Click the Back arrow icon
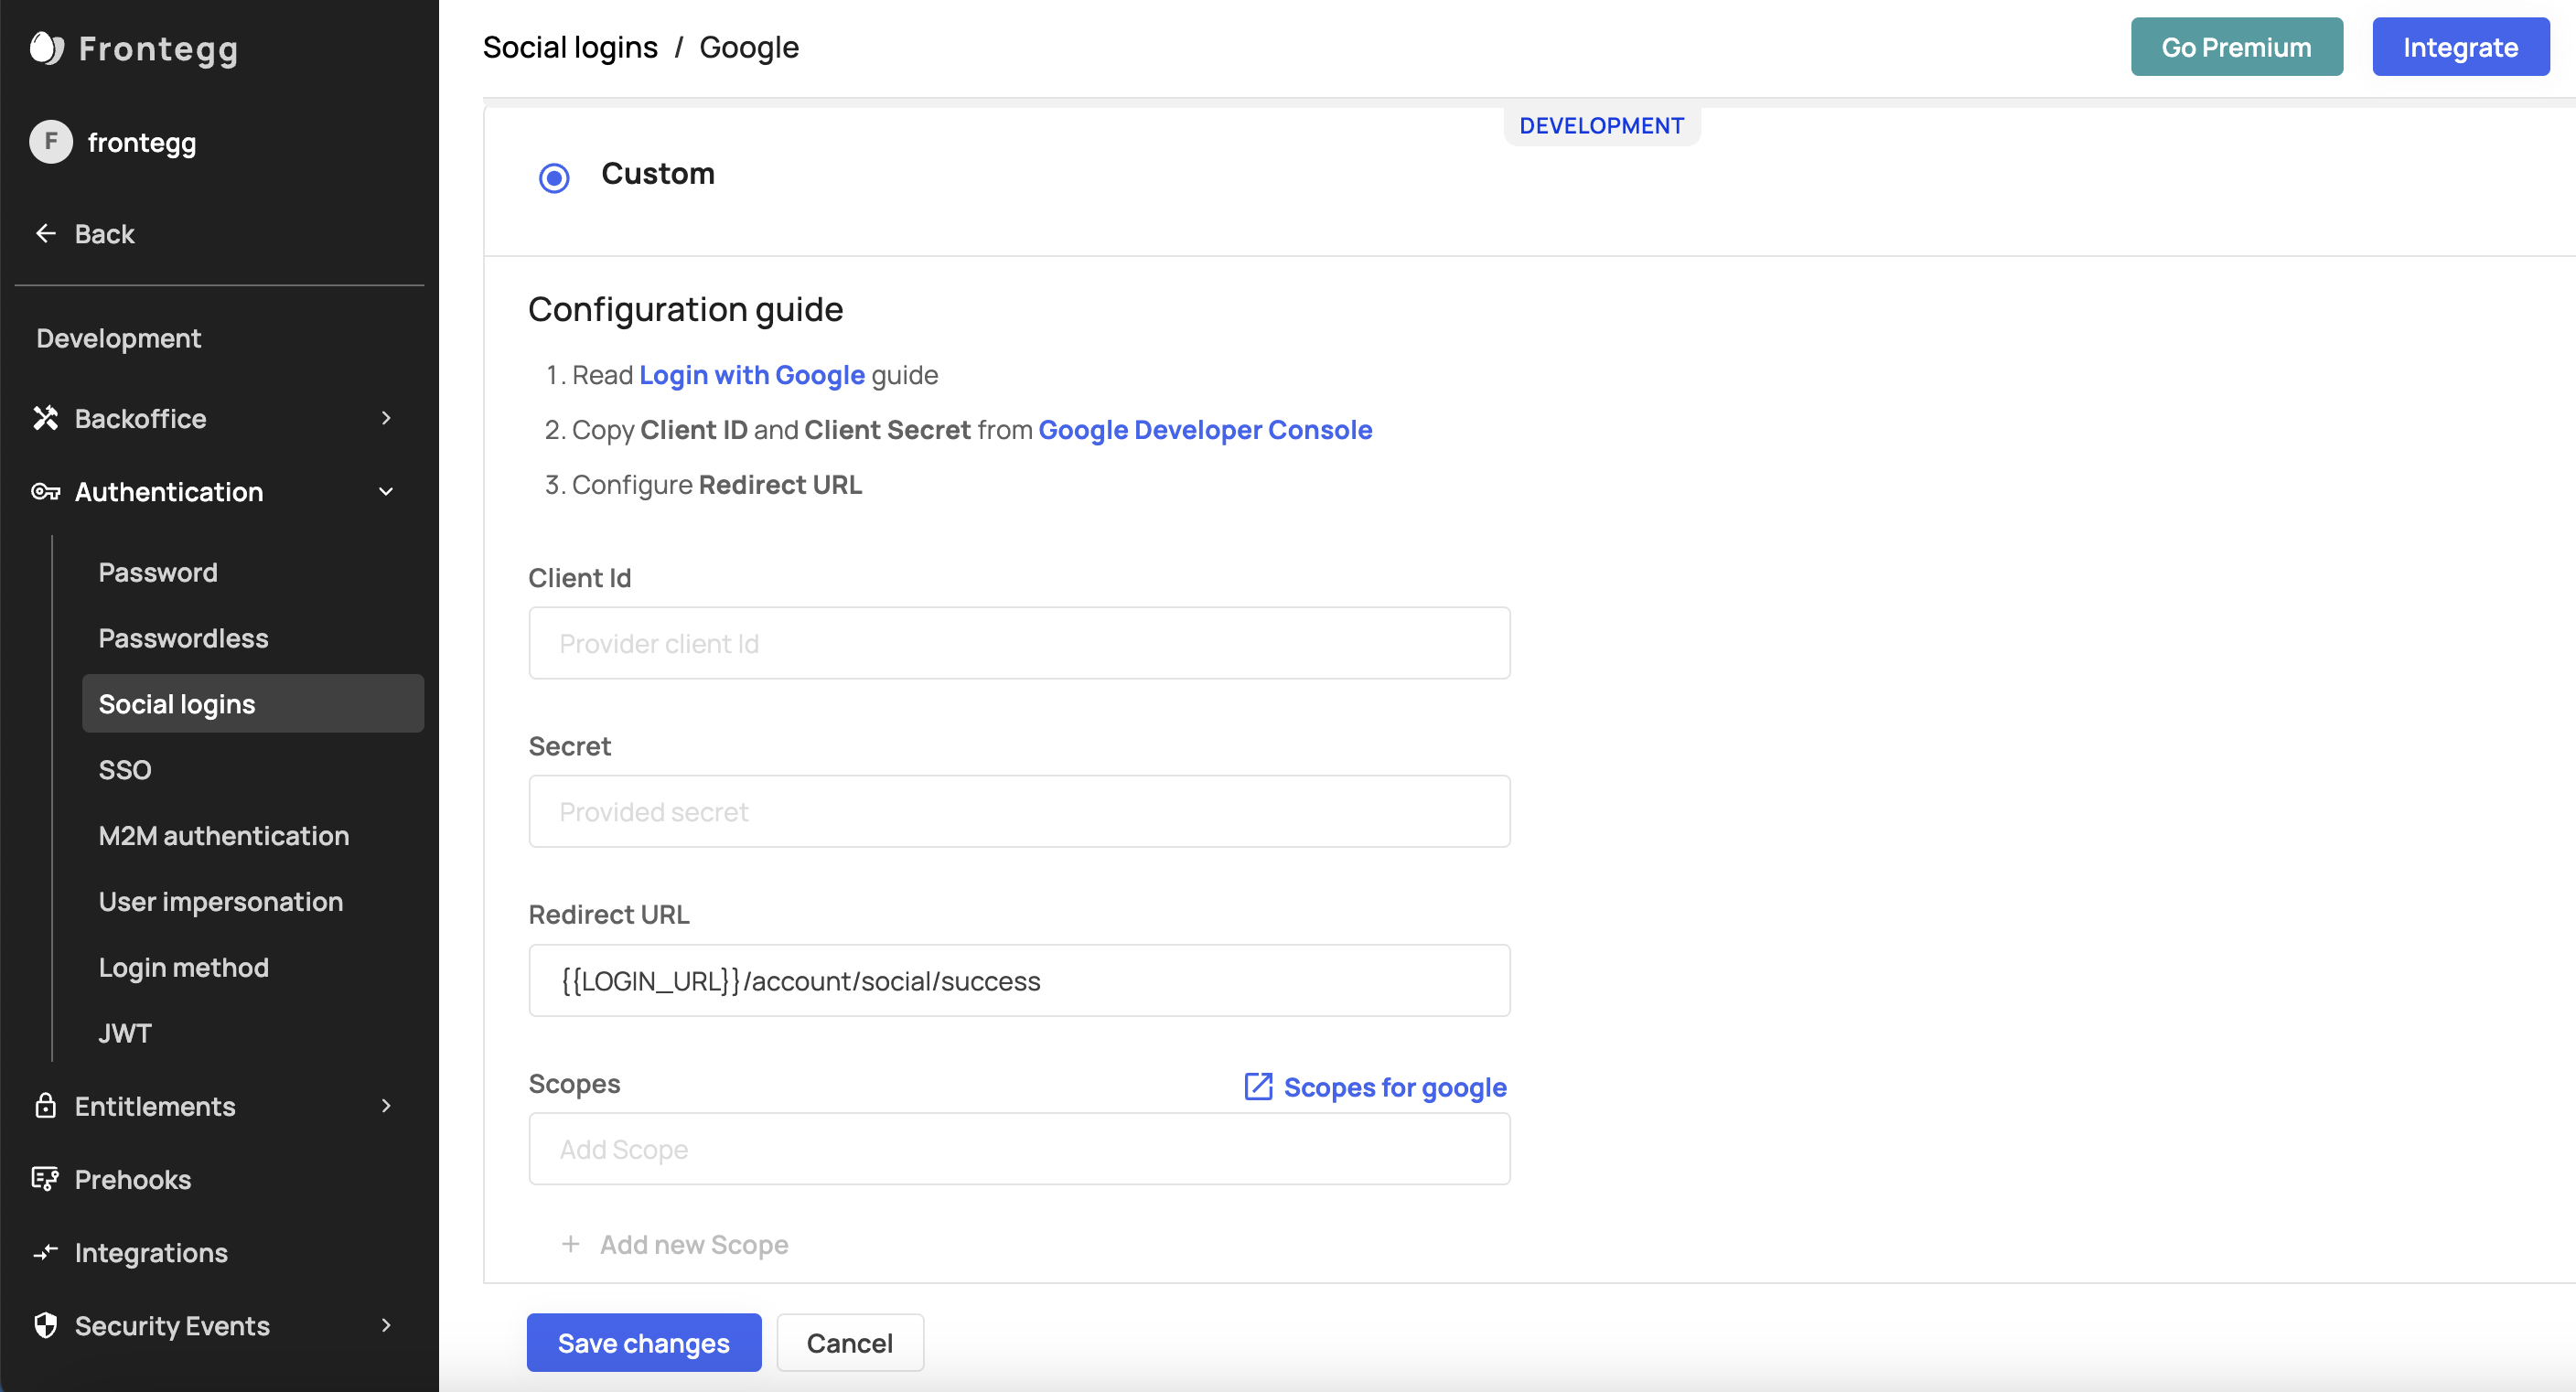The image size is (2576, 1392). click(x=46, y=234)
